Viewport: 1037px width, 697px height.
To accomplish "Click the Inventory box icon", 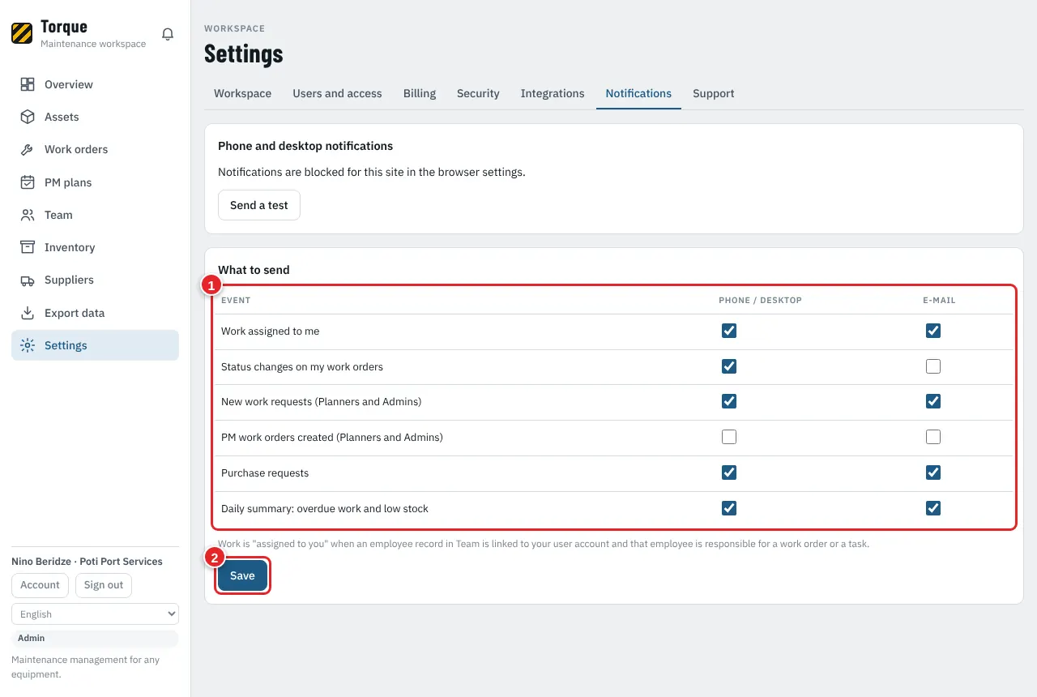I will pyautogui.click(x=28, y=247).
